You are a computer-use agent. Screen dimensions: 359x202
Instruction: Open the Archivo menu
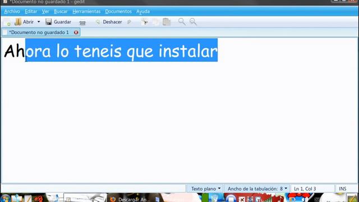12,11
